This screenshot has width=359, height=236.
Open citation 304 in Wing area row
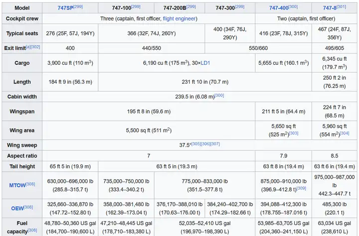(x=345, y=133)
